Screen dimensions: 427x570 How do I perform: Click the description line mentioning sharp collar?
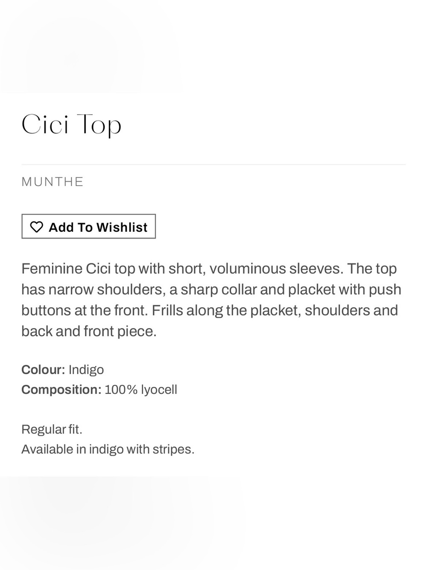point(211,289)
